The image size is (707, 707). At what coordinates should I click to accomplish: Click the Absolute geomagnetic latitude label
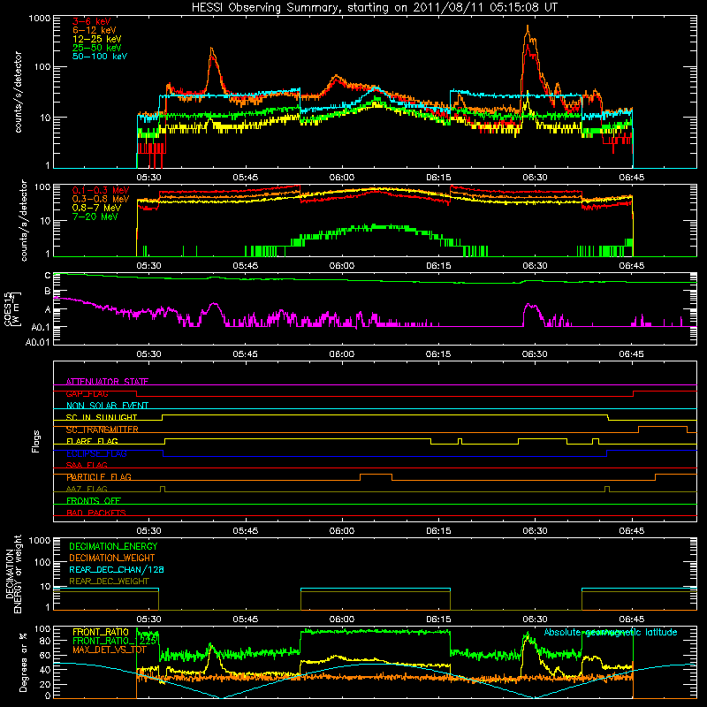pos(611,632)
